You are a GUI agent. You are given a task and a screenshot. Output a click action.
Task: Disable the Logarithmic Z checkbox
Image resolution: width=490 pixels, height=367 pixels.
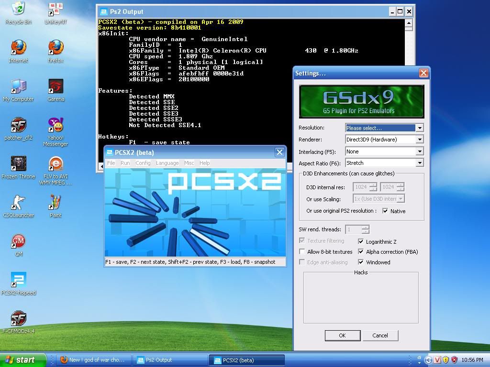pos(361,242)
